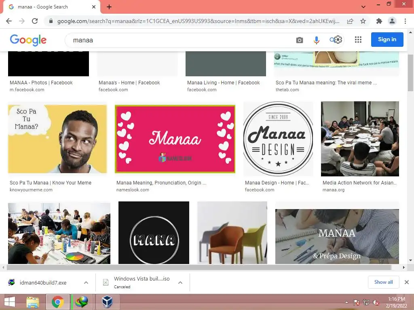
Task: Open 'Sco Pa Tu Manaa meaning' thetab result
Action: point(326,82)
